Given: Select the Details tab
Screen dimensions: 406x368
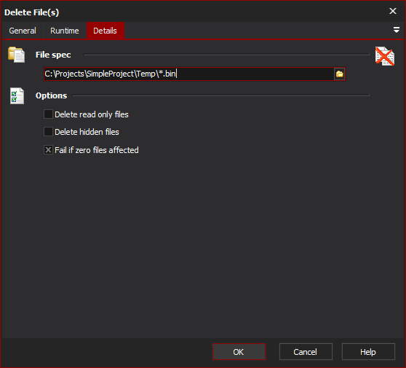Looking at the screenshot, I should click(105, 31).
